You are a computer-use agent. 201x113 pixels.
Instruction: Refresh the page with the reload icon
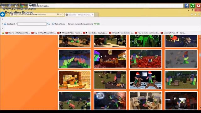62,14
